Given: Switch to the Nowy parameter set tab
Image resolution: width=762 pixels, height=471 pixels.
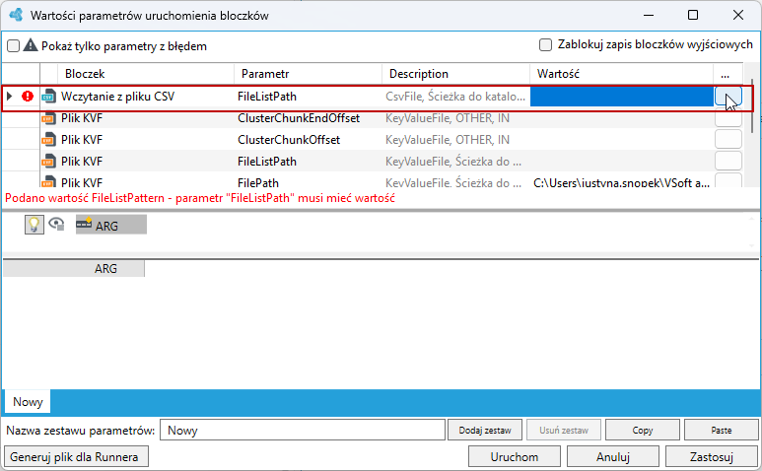Looking at the screenshot, I should [28, 402].
